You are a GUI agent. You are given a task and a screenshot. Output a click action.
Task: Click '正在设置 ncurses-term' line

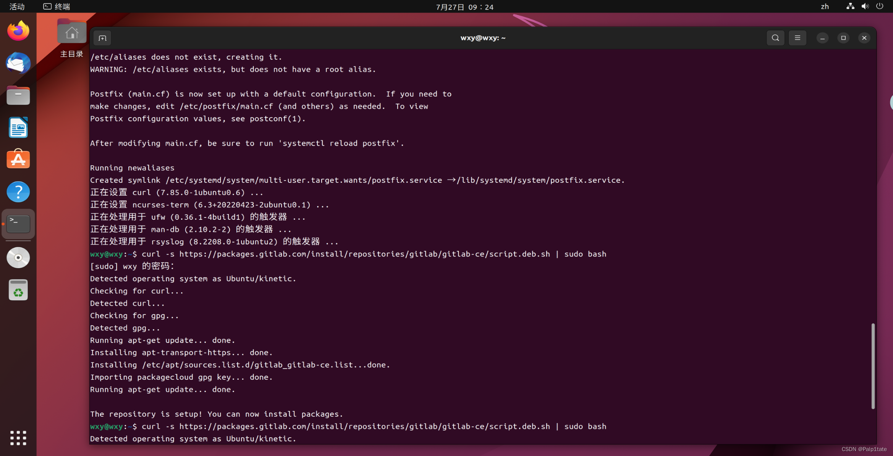click(210, 205)
